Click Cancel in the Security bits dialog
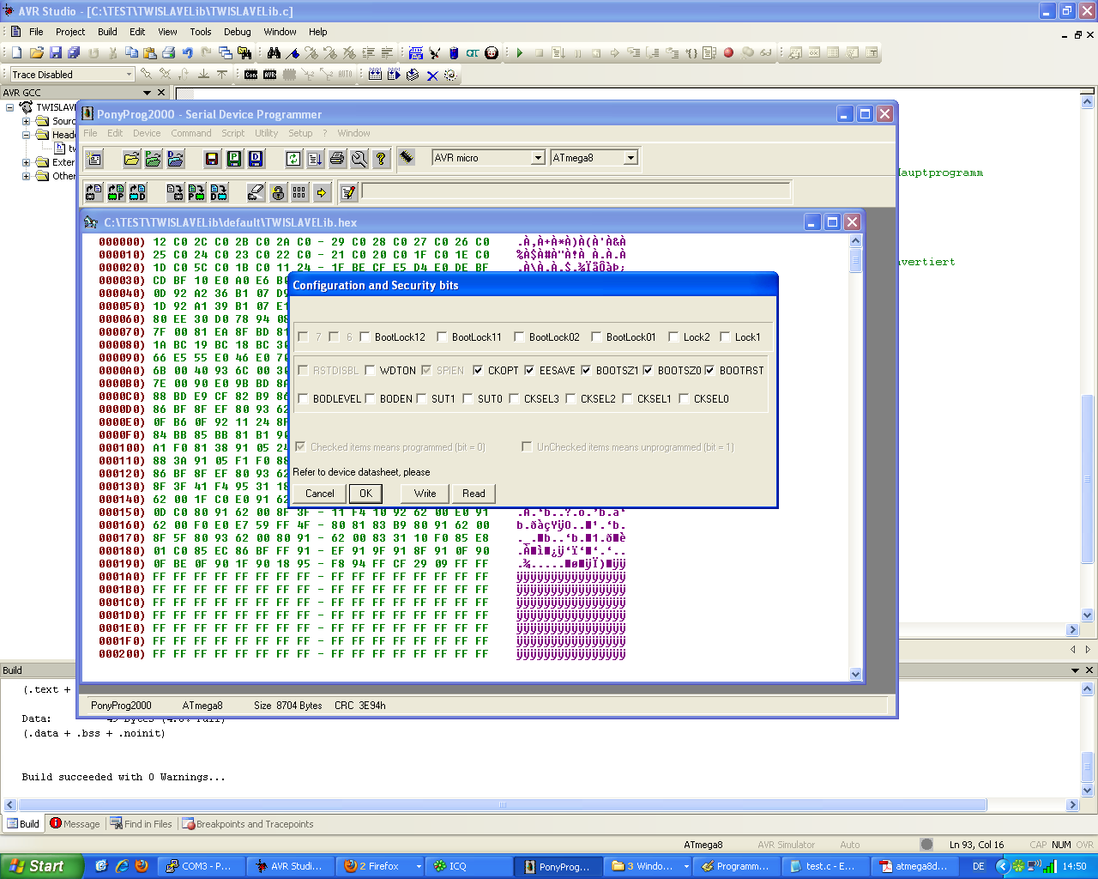 [320, 494]
